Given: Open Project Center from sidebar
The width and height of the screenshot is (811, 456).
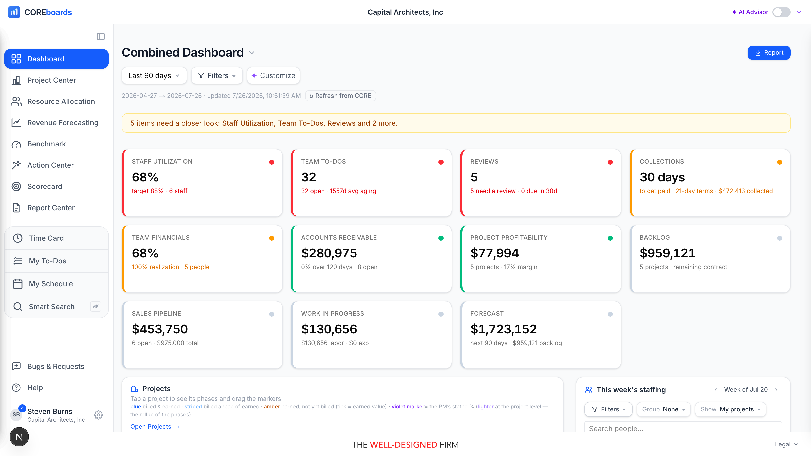Looking at the screenshot, I should [56, 80].
